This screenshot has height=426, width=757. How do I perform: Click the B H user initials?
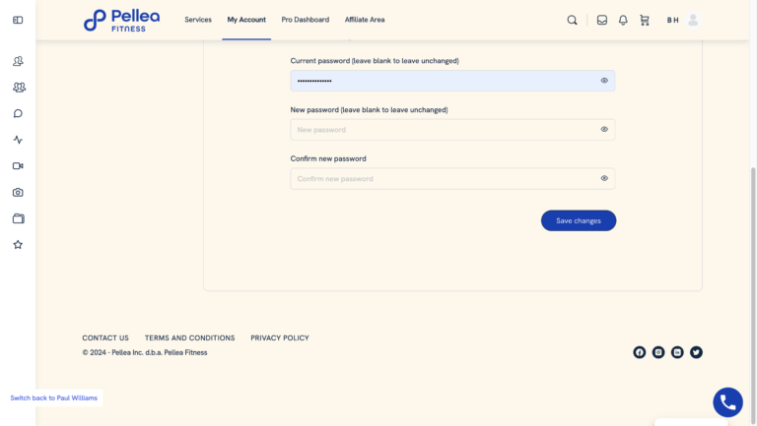tap(672, 20)
